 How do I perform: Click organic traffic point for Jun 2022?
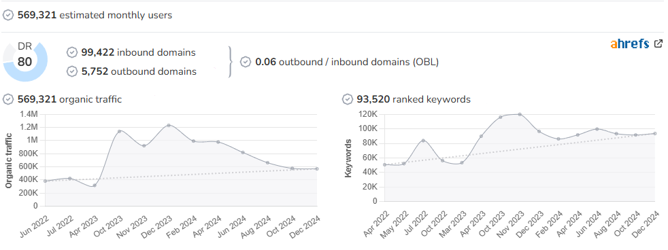click(x=45, y=181)
